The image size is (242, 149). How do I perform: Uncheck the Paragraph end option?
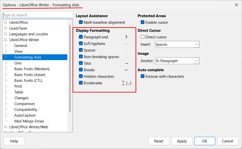tap(81, 37)
